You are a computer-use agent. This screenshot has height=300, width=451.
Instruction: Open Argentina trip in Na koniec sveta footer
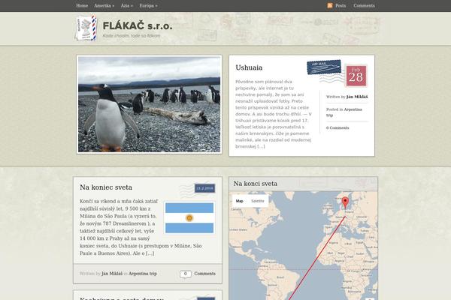coord(143,274)
